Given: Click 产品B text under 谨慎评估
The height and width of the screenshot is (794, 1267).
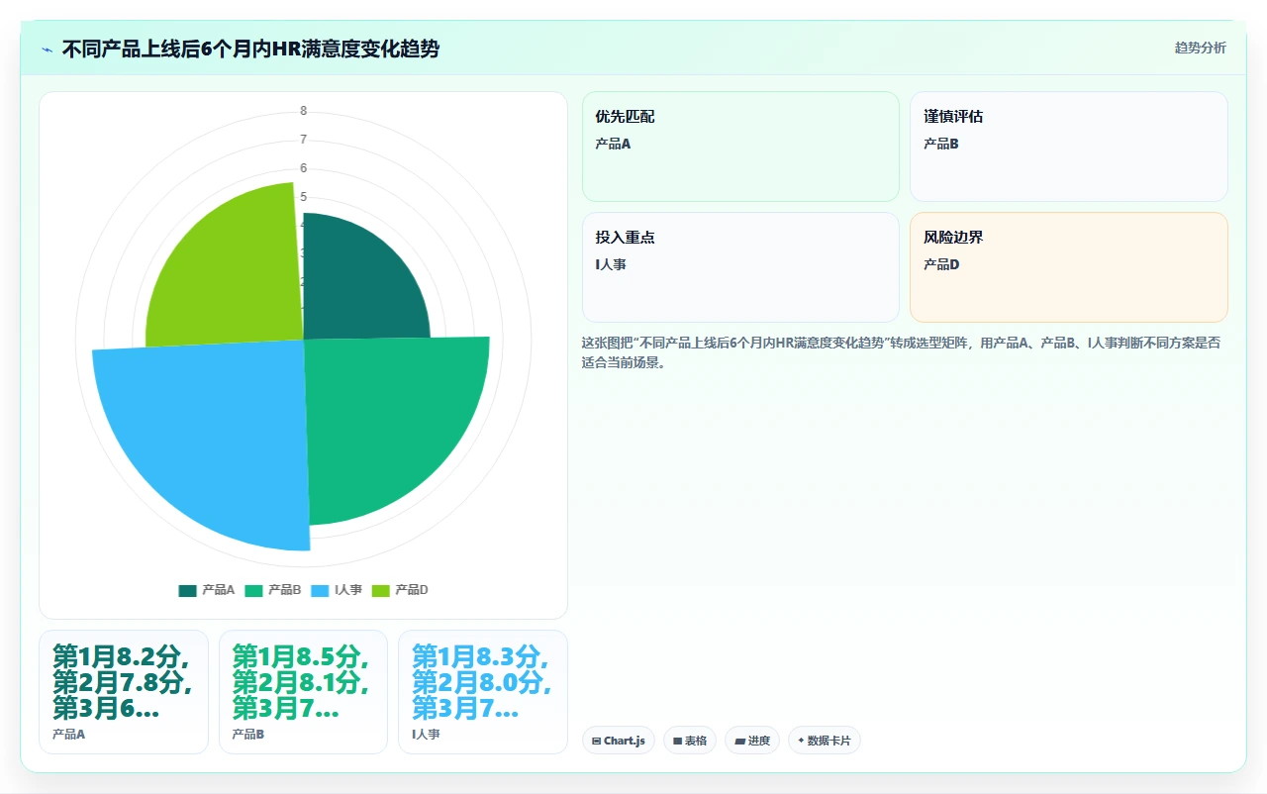Looking at the screenshot, I should [x=941, y=144].
